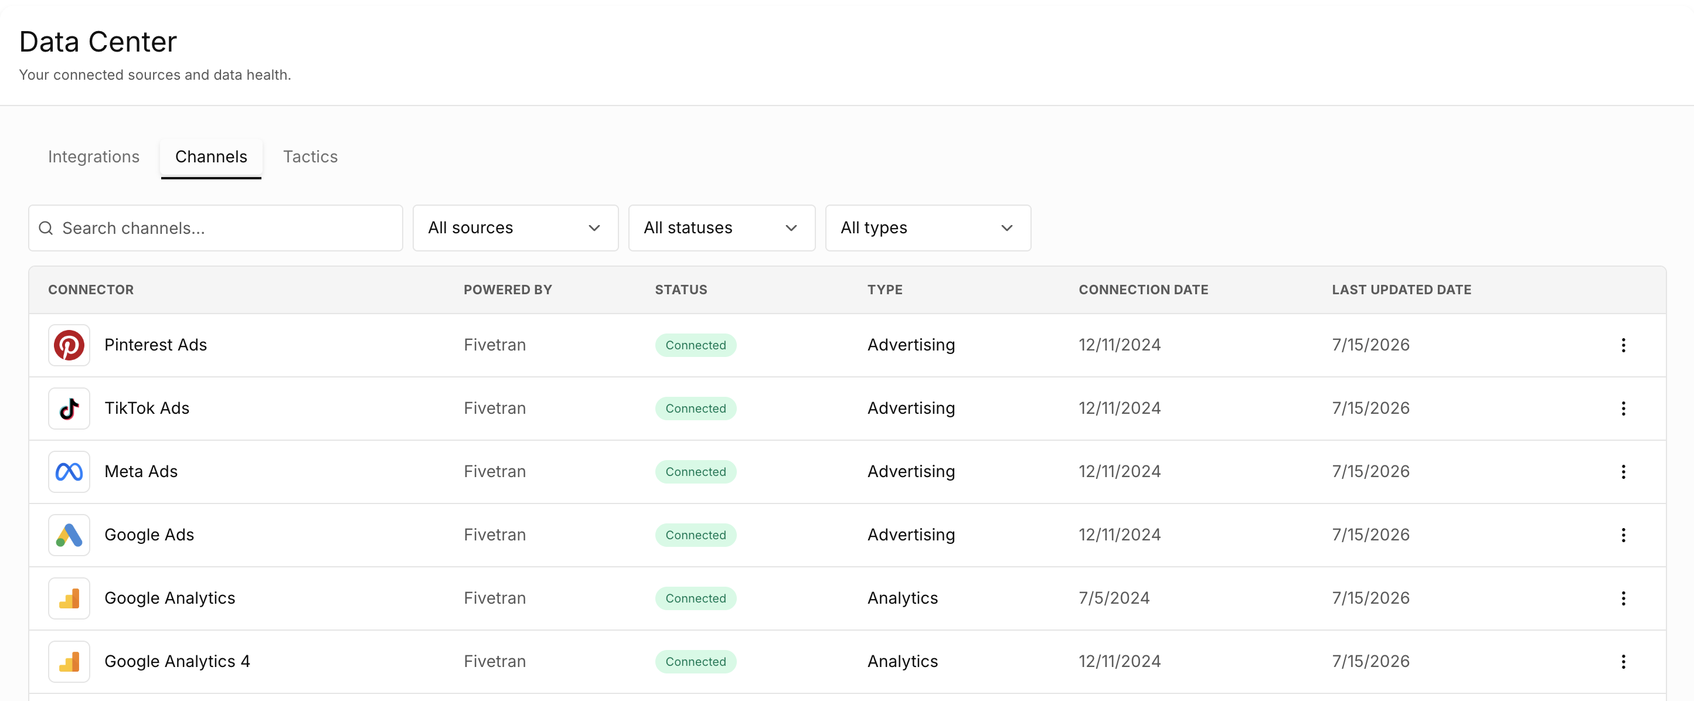Image resolution: width=1694 pixels, height=701 pixels.
Task: Click the Connector column header
Action: [91, 290]
